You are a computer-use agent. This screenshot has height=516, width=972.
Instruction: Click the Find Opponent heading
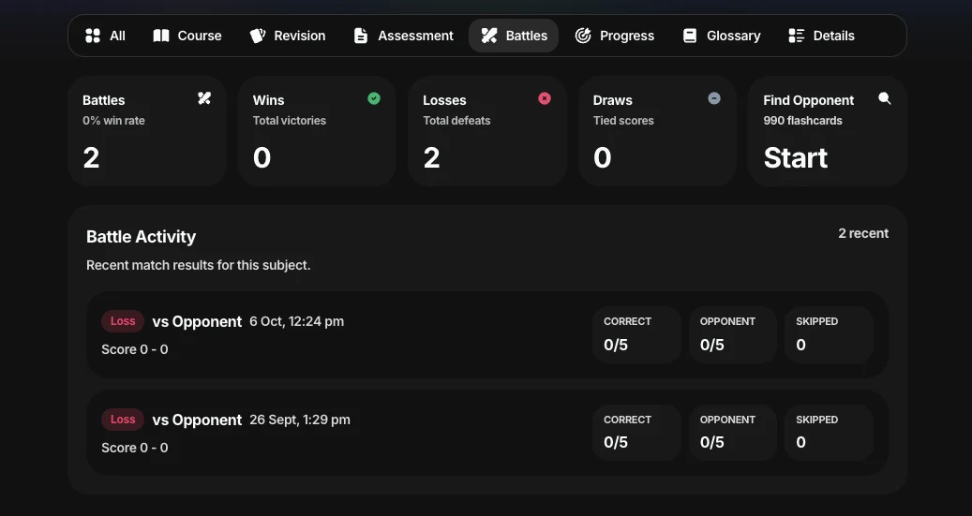coord(808,100)
